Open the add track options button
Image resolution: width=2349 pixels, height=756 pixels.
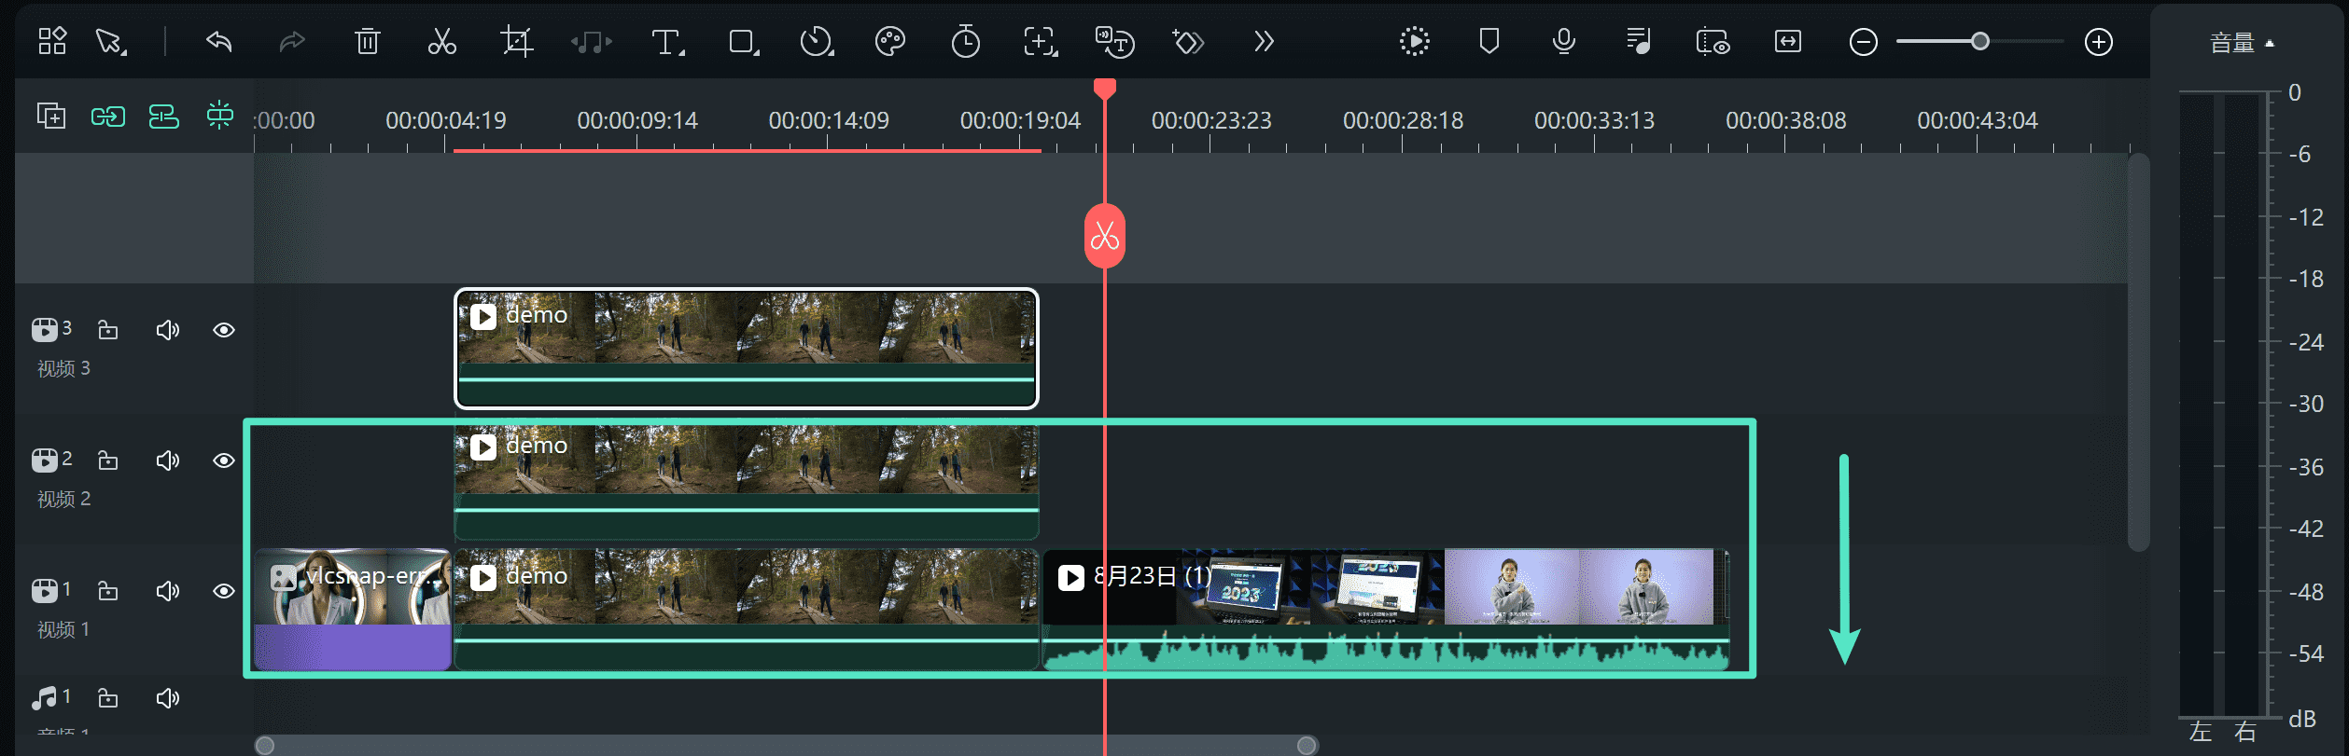click(51, 117)
